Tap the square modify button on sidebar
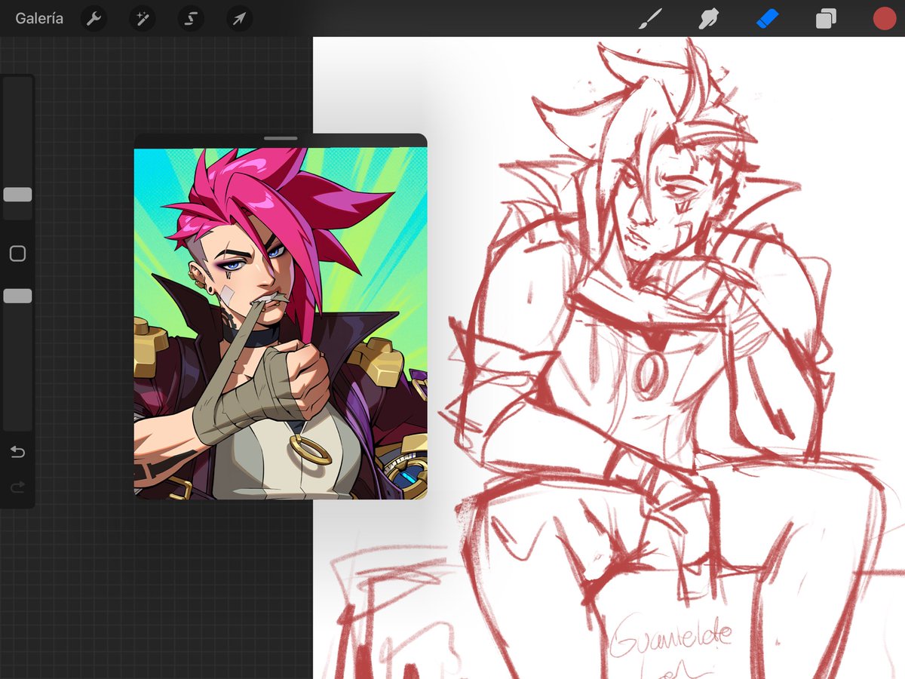 pyautogui.click(x=17, y=253)
